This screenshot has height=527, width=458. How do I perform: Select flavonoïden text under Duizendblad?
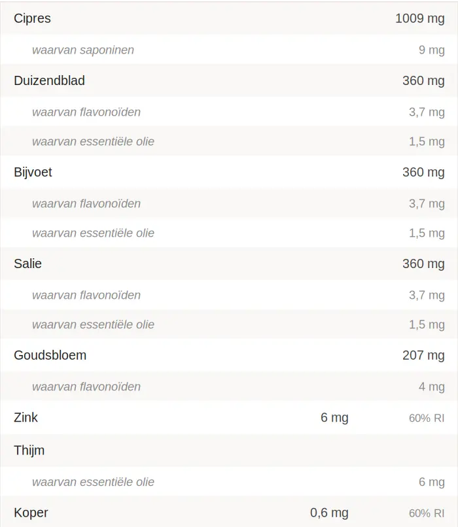[86, 112]
